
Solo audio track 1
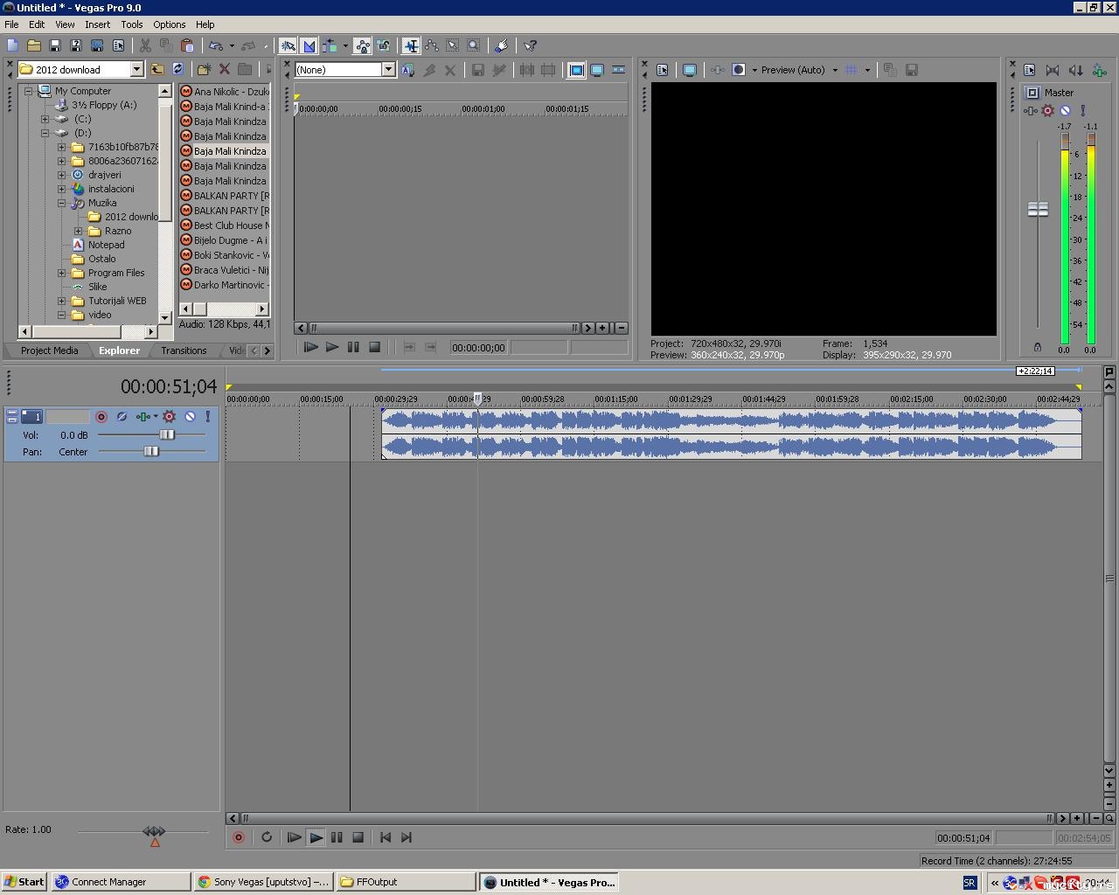(x=208, y=417)
